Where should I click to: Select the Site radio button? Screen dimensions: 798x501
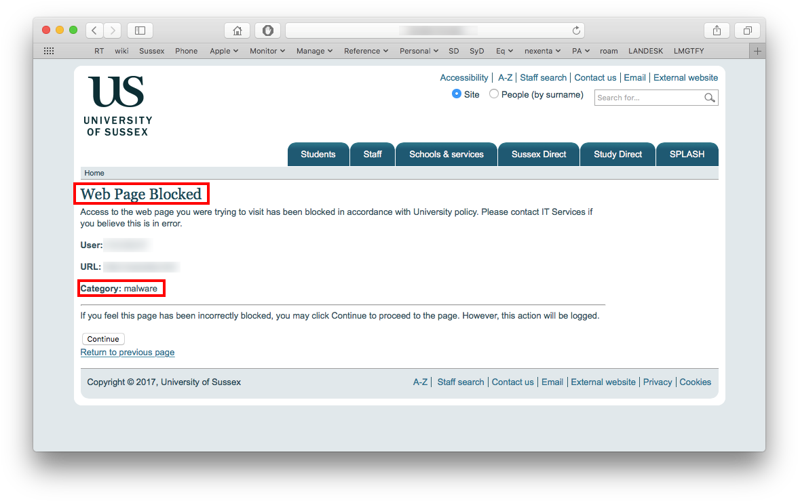click(x=457, y=94)
